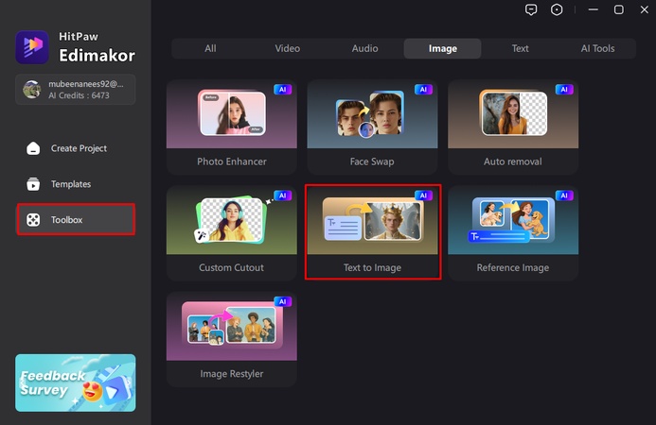
Task: Minimize the Edimakor window
Action: [594, 9]
